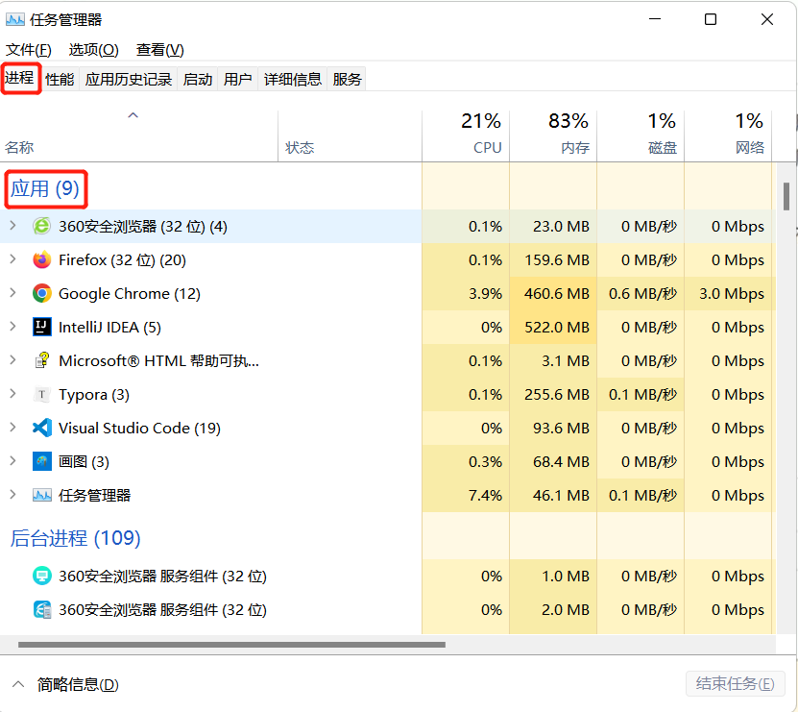Switch to the 详细信息 tab

[x=293, y=80]
